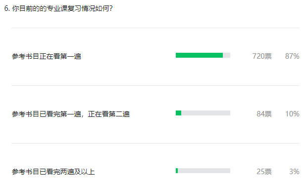This screenshot has width=306, height=183.
Task: Select option 参考书目已看完第一遍，正在看第二遍
Action: [71, 114]
